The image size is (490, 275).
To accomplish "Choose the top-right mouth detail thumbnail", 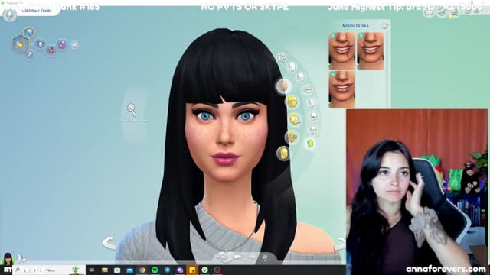I will click(371, 51).
